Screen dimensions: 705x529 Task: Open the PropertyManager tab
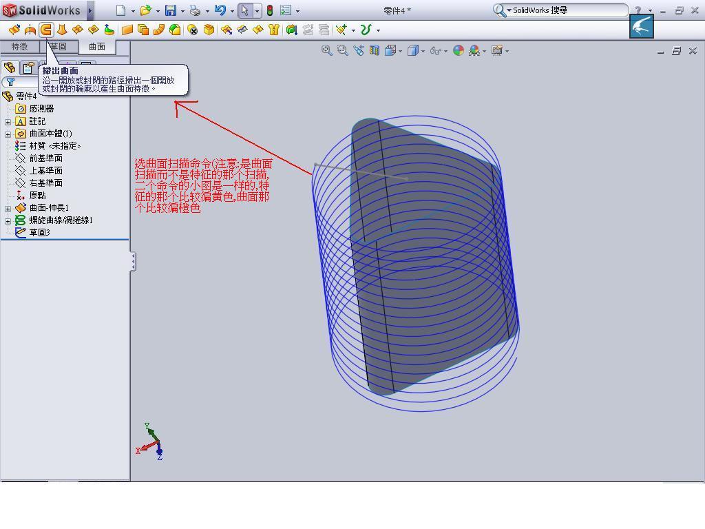(29, 68)
